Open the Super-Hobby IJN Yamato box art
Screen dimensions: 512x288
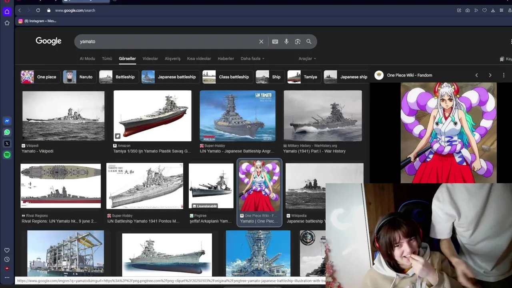238,116
